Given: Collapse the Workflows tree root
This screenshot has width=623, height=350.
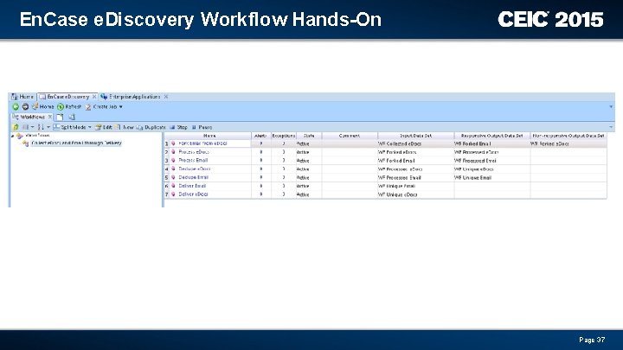Looking at the screenshot, I should coord(12,136).
